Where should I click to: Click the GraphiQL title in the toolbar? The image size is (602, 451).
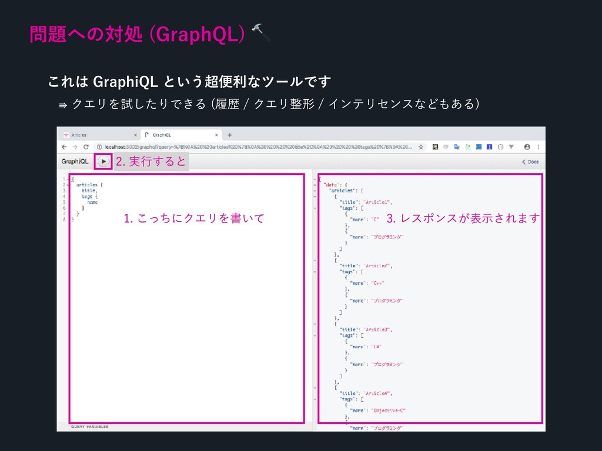click(75, 161)
